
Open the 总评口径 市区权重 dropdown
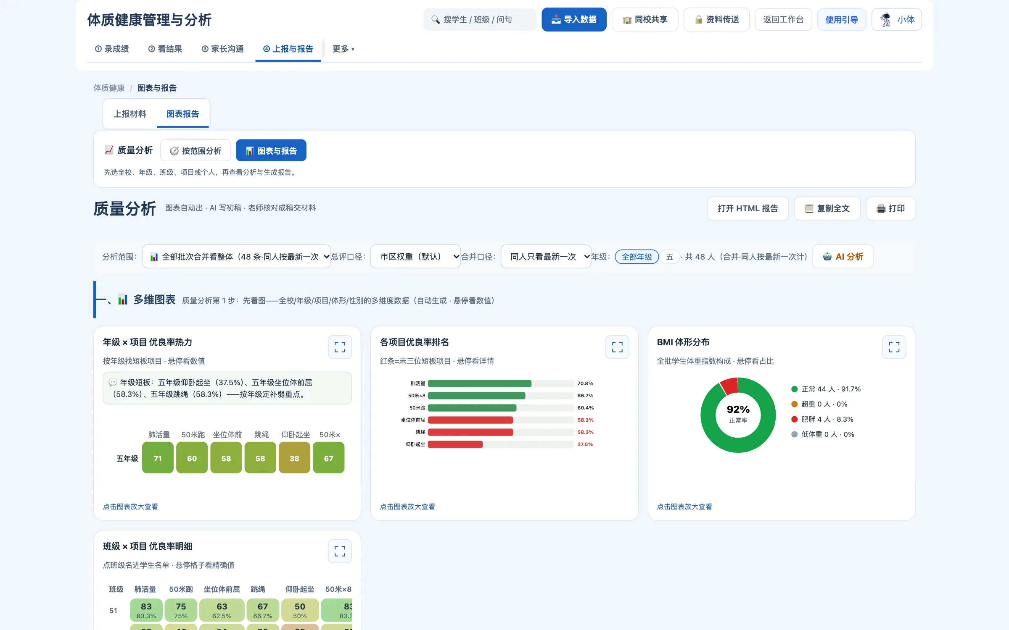[x=415, y=257]
